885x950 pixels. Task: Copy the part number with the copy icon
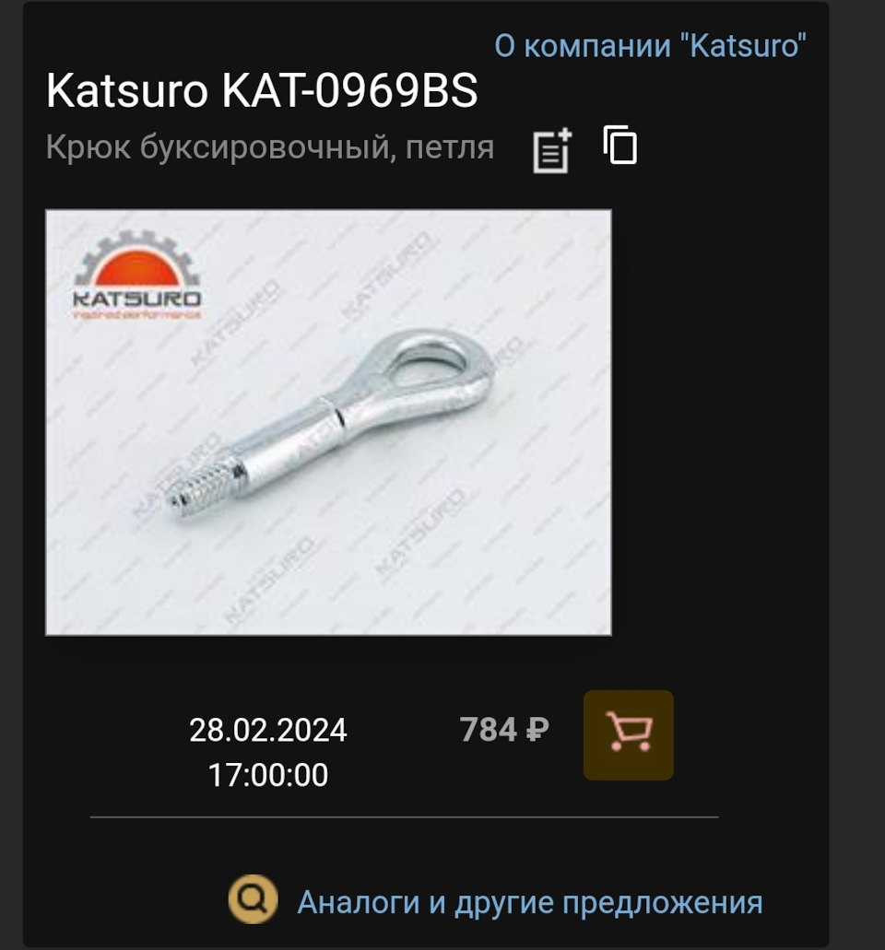pos(620,145)
